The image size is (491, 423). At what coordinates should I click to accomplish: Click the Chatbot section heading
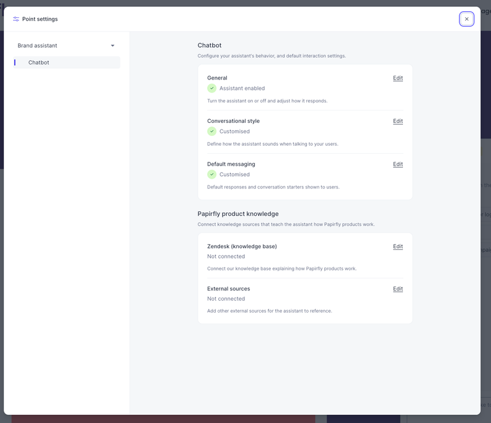click(x=210, y=45)
